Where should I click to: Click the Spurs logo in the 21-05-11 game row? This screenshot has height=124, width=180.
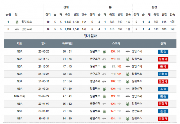tap(104, 81)
